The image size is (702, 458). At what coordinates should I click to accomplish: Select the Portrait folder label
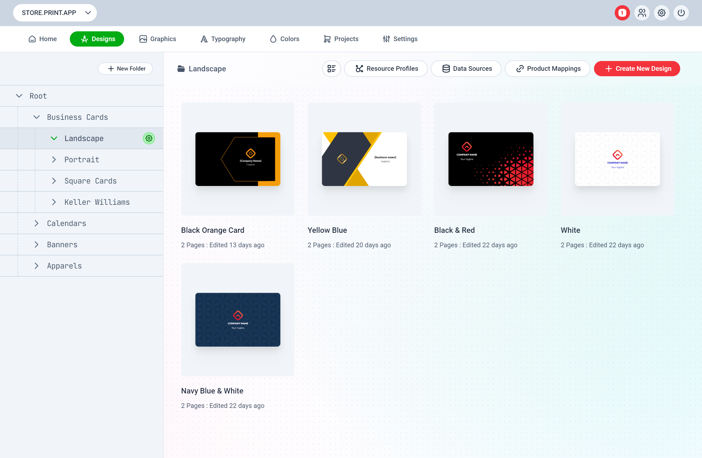coord(82,159)
